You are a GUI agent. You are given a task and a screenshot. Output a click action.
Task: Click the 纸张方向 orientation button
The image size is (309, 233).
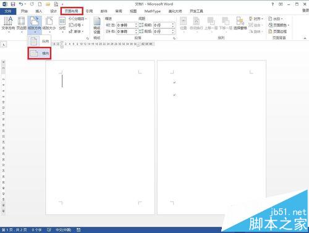tap(35, 25)
